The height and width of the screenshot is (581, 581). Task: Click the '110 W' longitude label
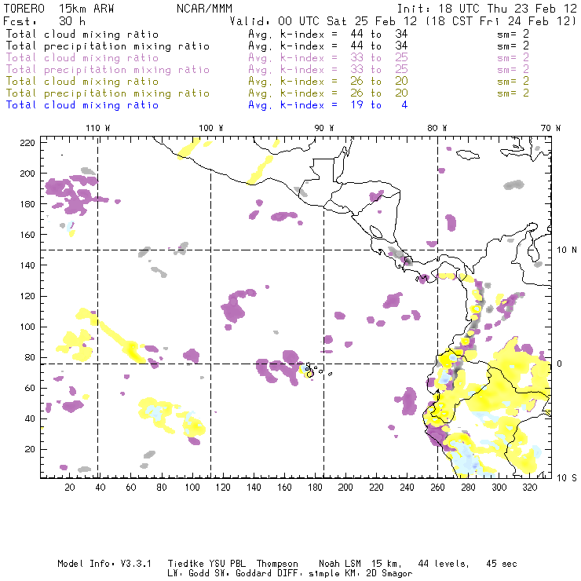click(x=98, y=128)
